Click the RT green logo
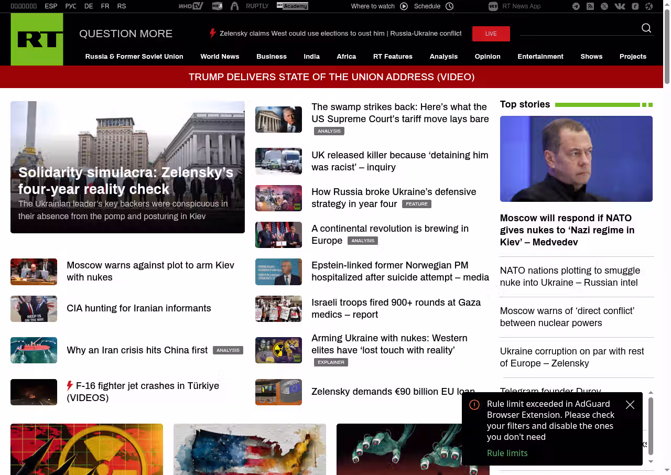The width and height of the screenshot is (671, 475). point(37,39)
